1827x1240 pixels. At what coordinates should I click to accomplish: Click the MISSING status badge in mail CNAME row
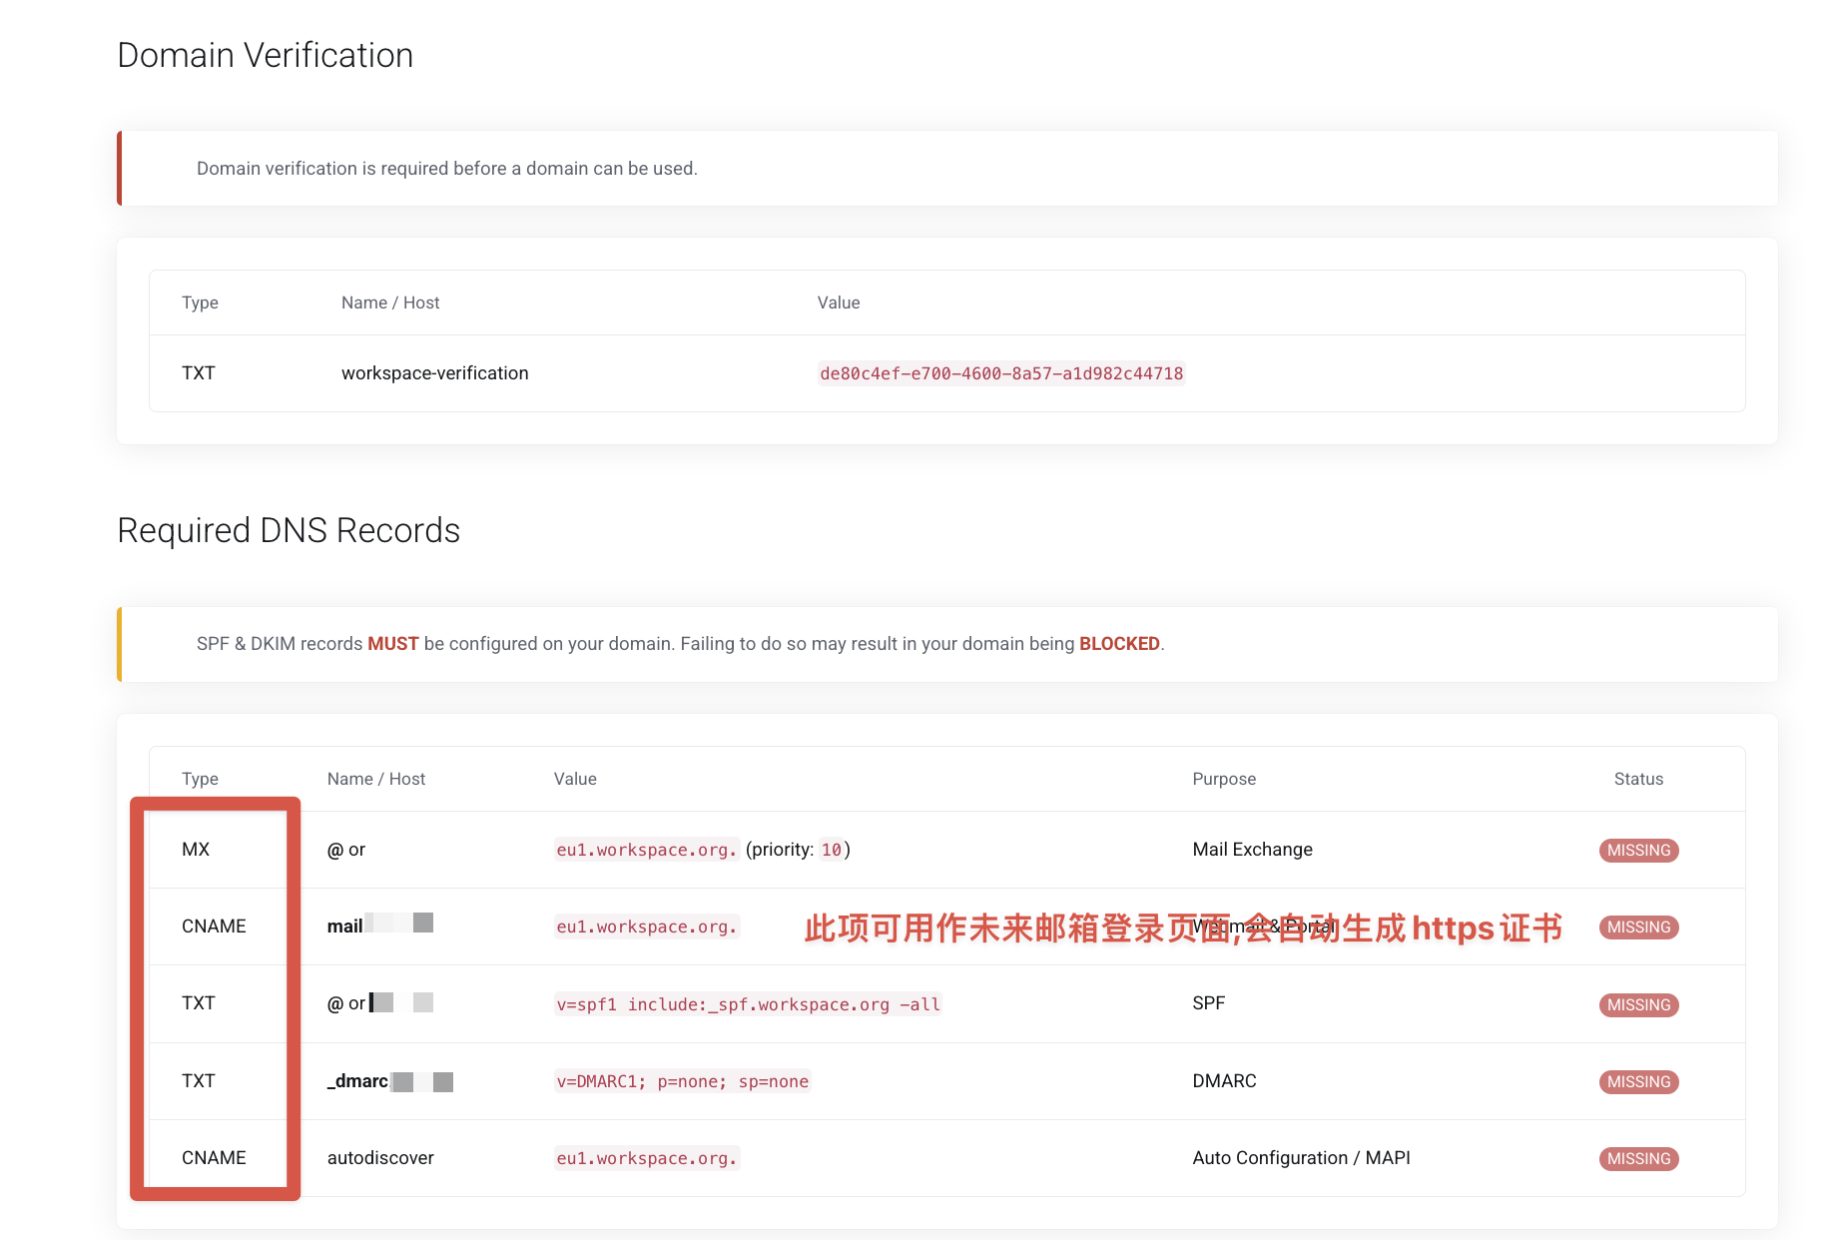coord(1638,928)
